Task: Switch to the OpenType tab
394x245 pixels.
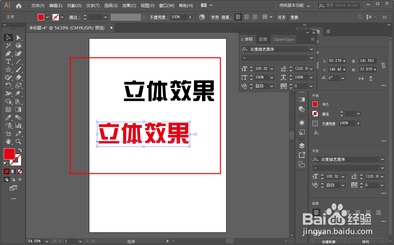Action: [284, 39]
